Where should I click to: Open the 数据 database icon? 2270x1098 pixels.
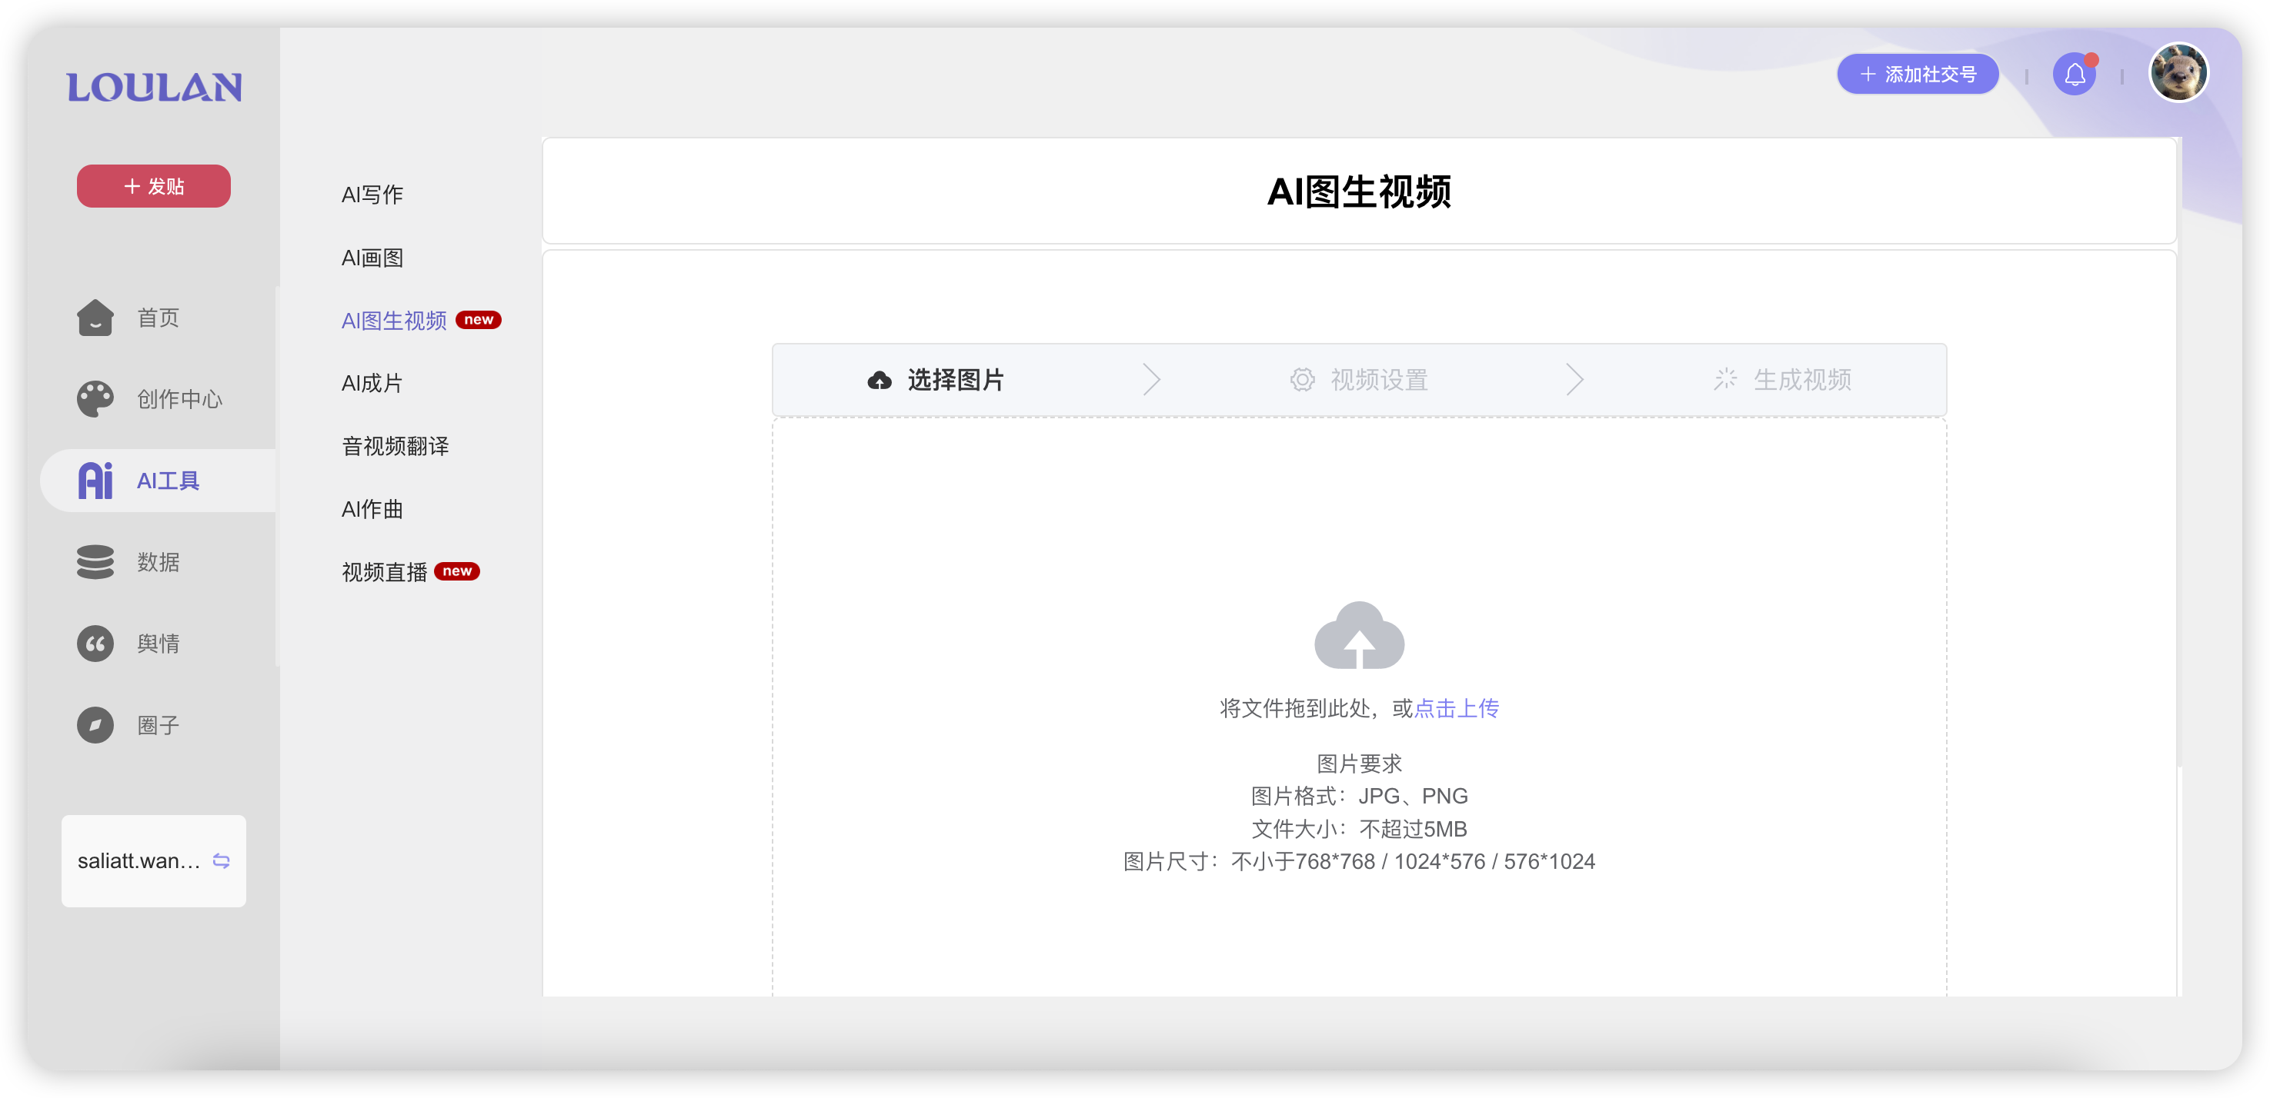(95, 562)
